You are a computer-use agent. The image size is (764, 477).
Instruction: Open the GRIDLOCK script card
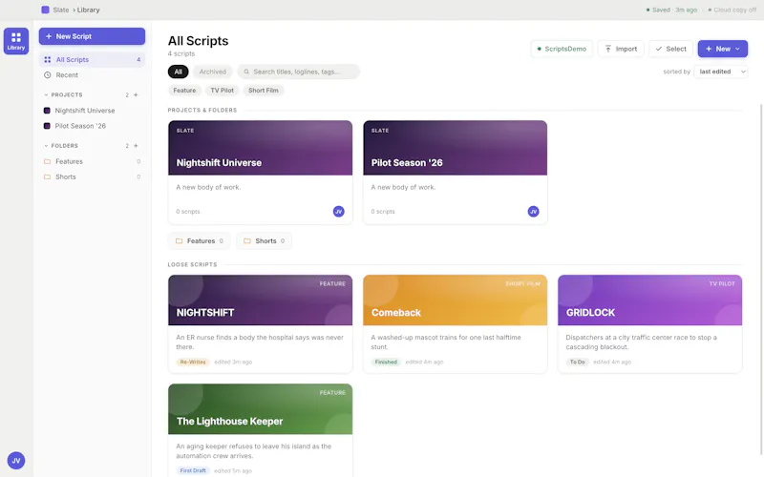[650, 323]
